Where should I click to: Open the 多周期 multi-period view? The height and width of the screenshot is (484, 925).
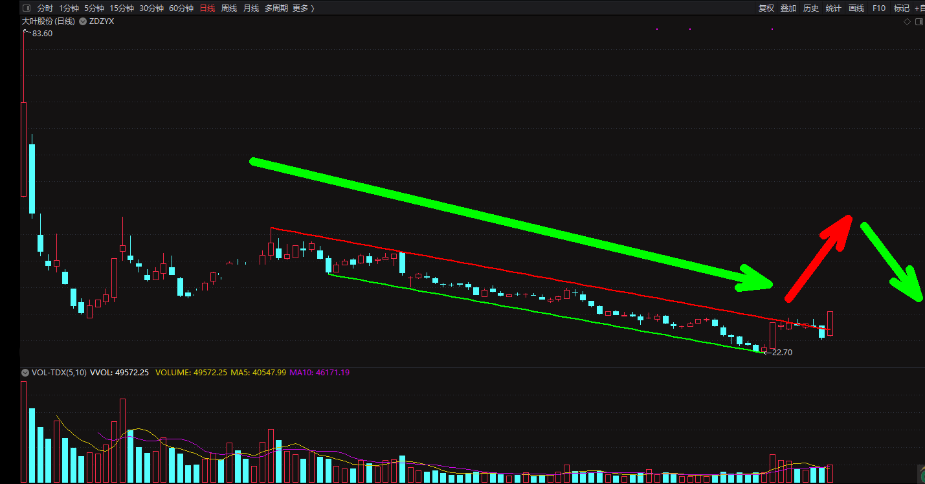276,8
